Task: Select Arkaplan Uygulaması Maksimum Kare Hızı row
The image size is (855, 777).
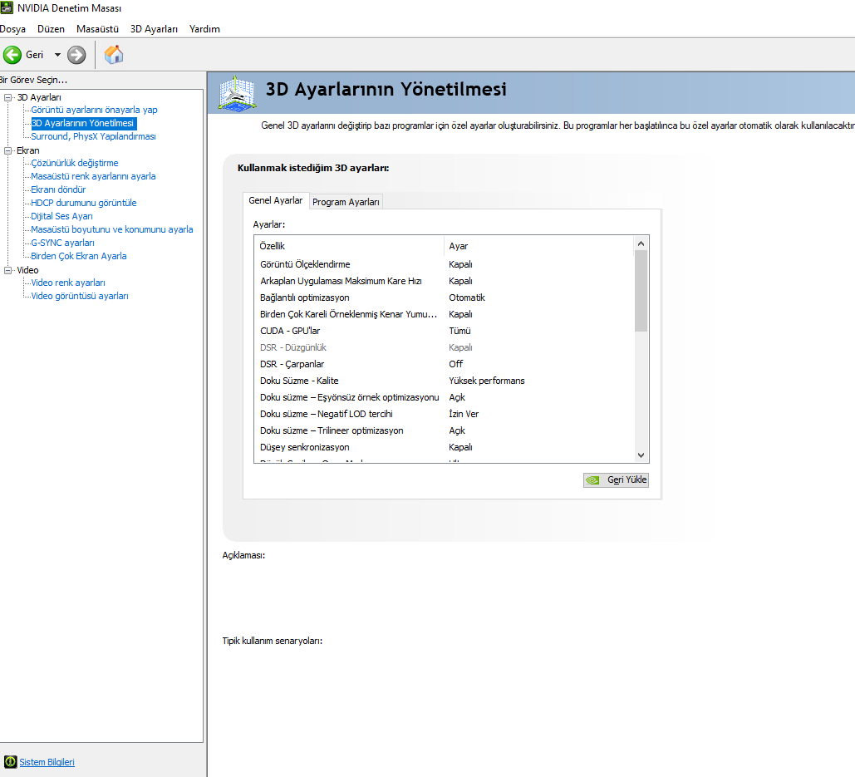Action: [444, 281]
